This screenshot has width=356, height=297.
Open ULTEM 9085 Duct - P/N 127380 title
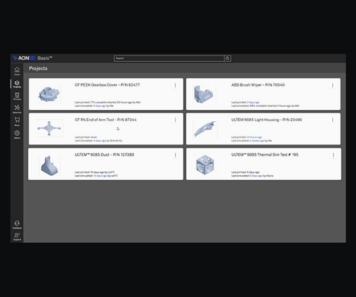click(104, 155)
